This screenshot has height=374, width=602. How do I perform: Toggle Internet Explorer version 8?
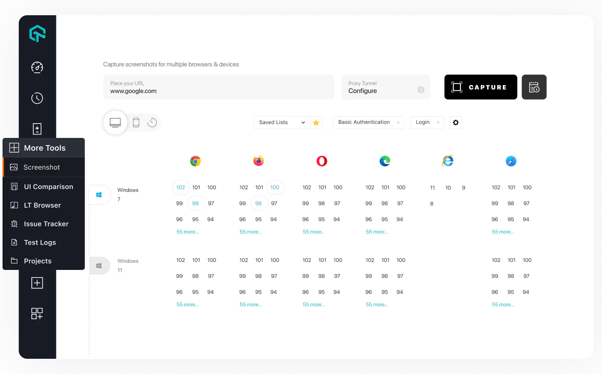click(x=432, y=204)
